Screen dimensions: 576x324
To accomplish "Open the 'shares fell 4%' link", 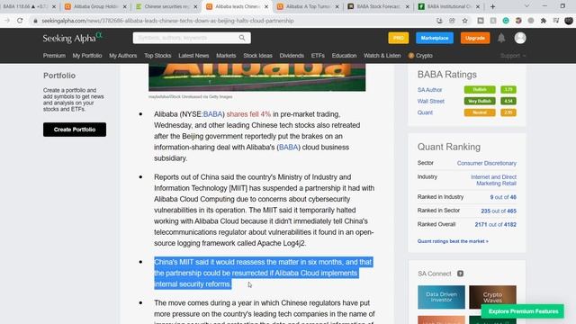I will click(x=248, y=114).
